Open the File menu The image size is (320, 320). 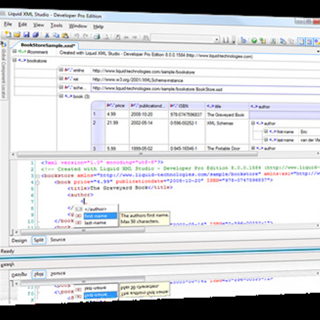point(8,24)
